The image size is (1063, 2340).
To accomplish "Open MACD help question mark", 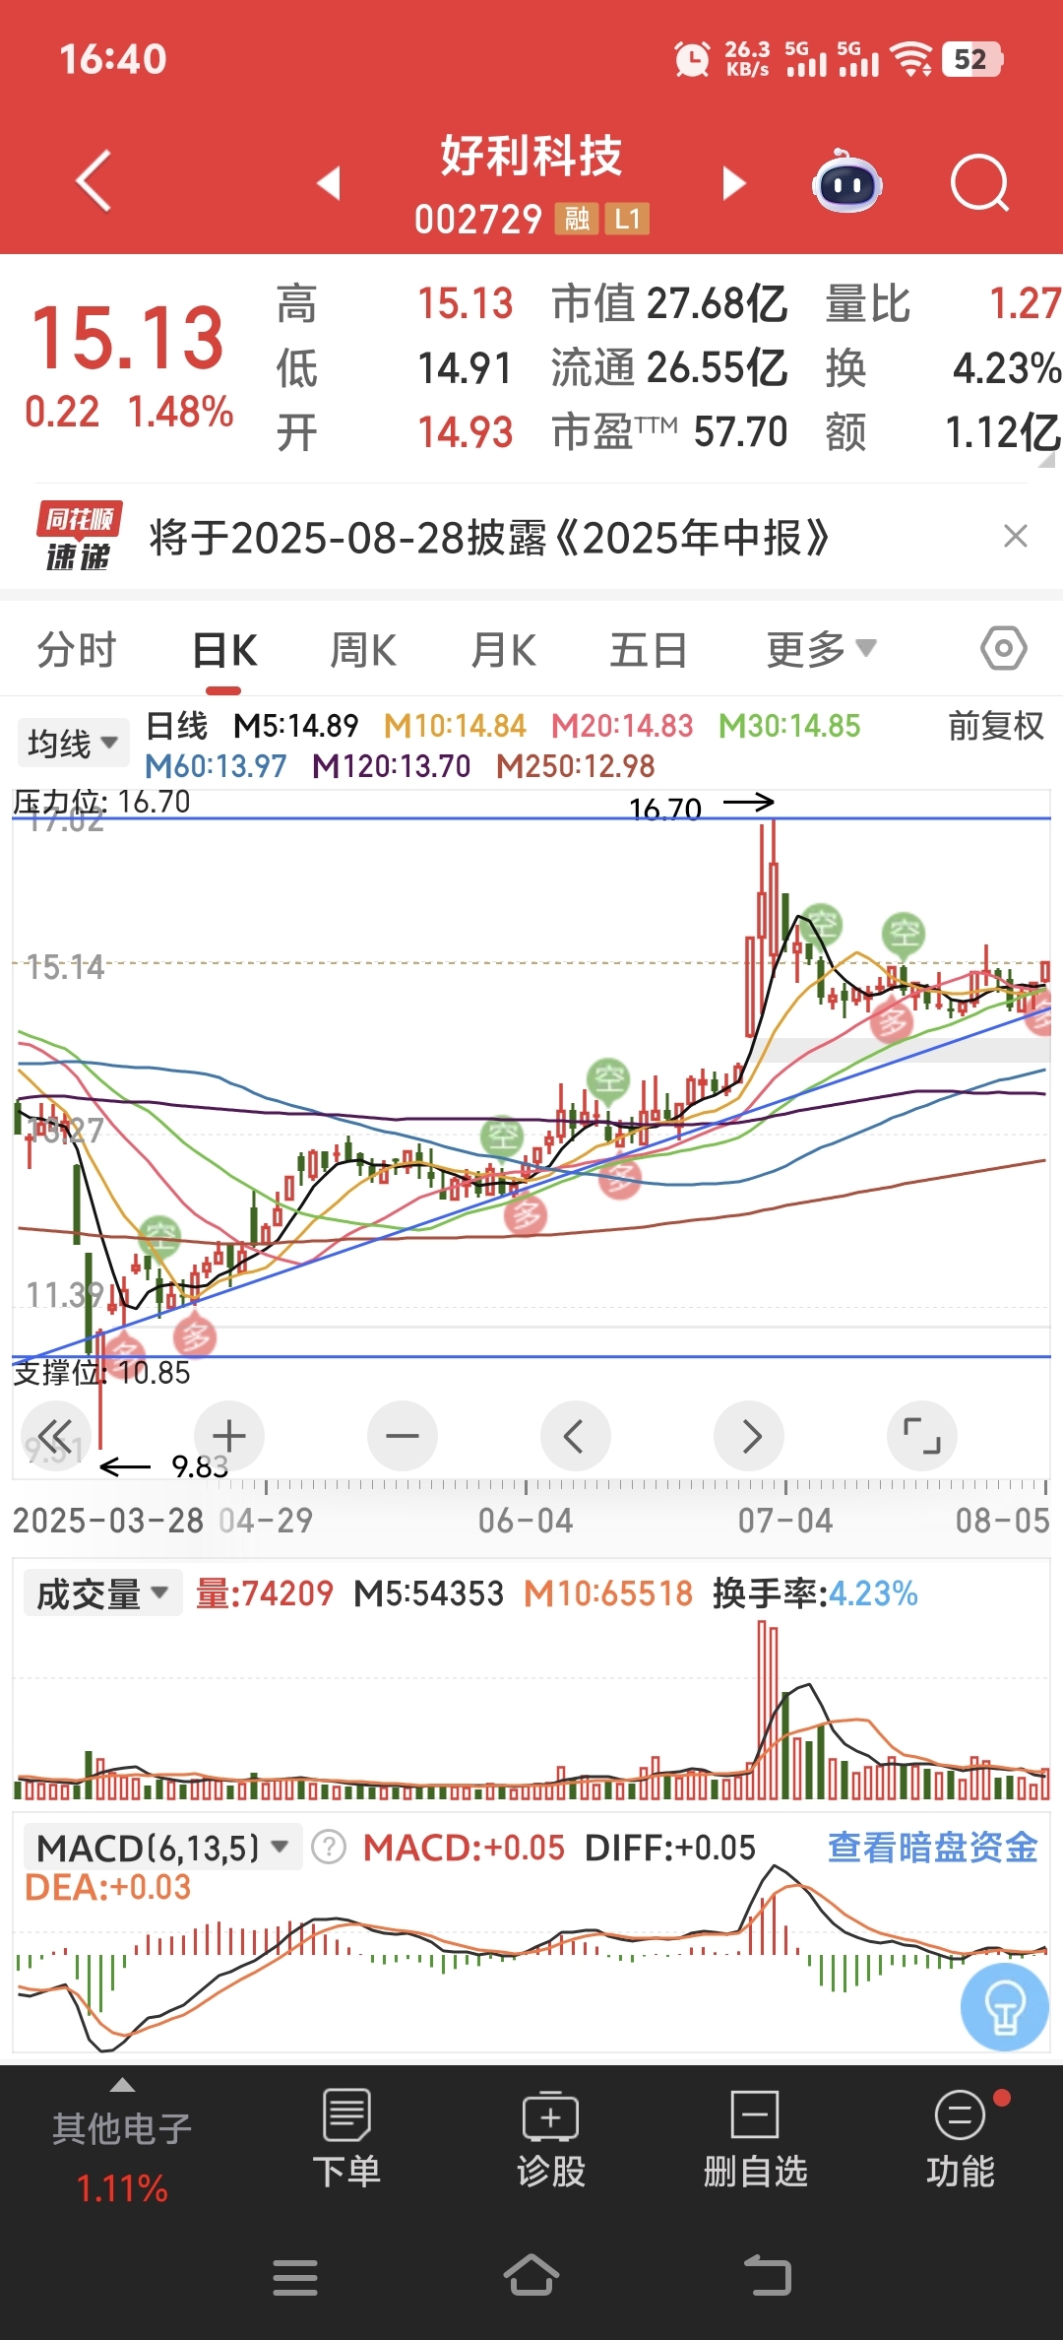I will click(x=329, y=1848).
